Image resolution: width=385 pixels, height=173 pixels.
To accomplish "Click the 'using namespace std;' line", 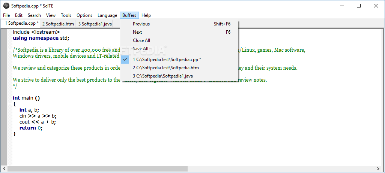I will pyautogui.click(x=41, y=38).
